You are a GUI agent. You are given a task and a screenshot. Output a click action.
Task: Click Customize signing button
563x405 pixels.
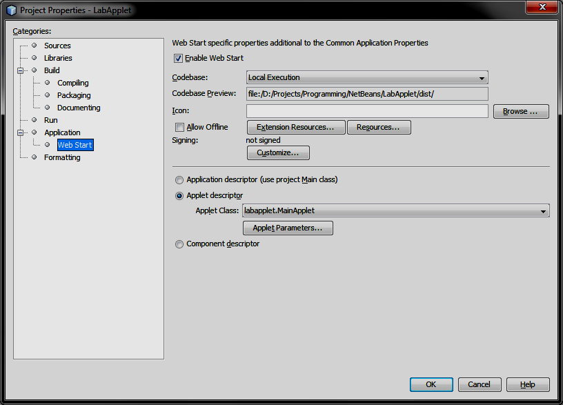[x=278, y=152]
